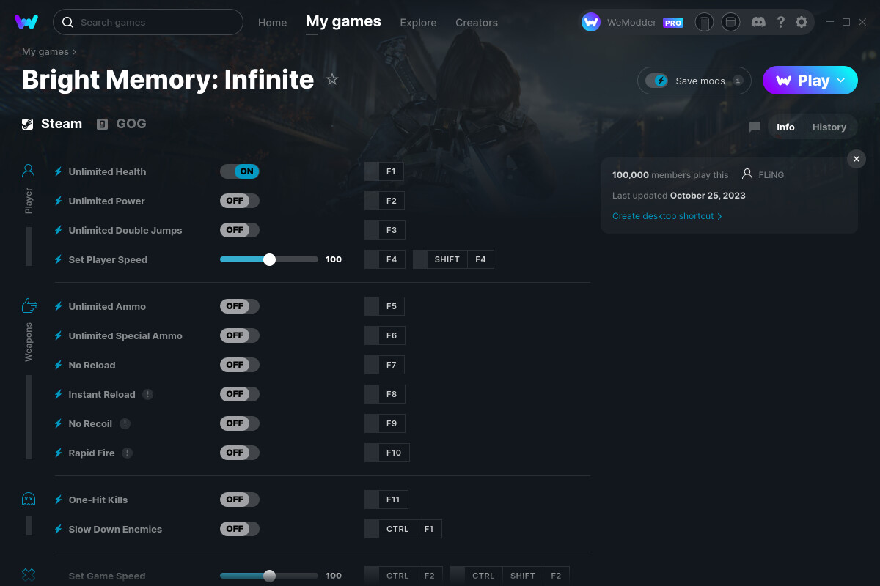Open the Discord icon in top bar
880x586 pixels.
coord(758,22)
